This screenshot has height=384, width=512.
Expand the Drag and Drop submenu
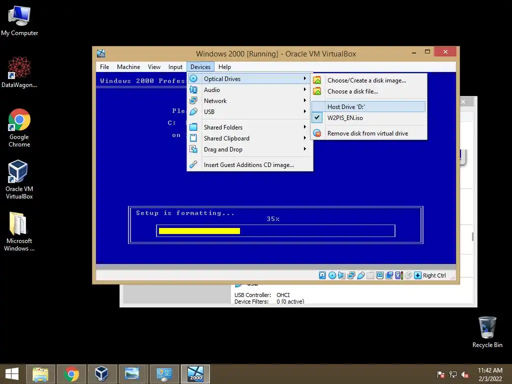pyautogui.click(x=250, y=149)
